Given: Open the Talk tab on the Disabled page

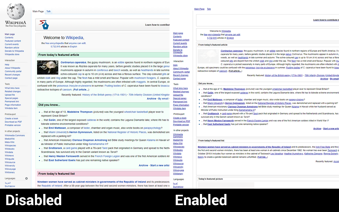Looking at the screenshot, I should coord(48,11).
